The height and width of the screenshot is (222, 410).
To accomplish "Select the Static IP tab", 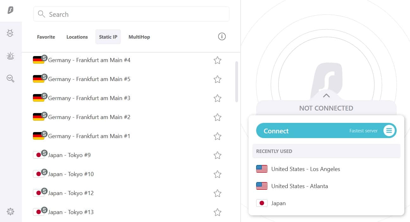I will pyautogui.click(x=108, y=37).
